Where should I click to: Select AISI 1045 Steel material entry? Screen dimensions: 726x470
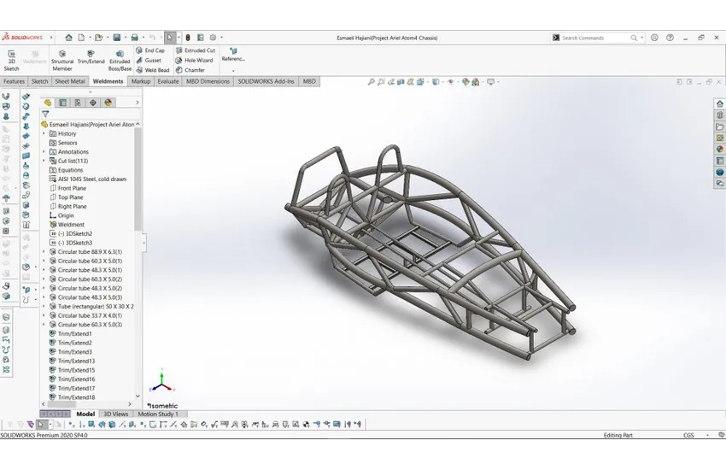click(87, 179)
